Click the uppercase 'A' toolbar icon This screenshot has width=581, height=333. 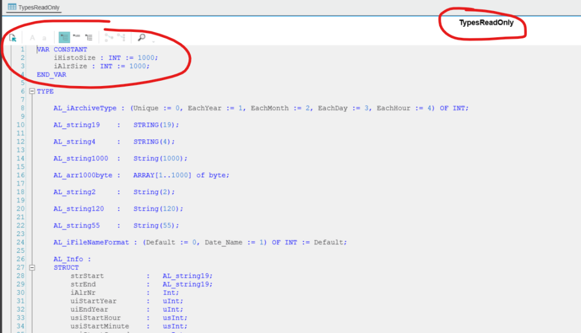(33, 38)
